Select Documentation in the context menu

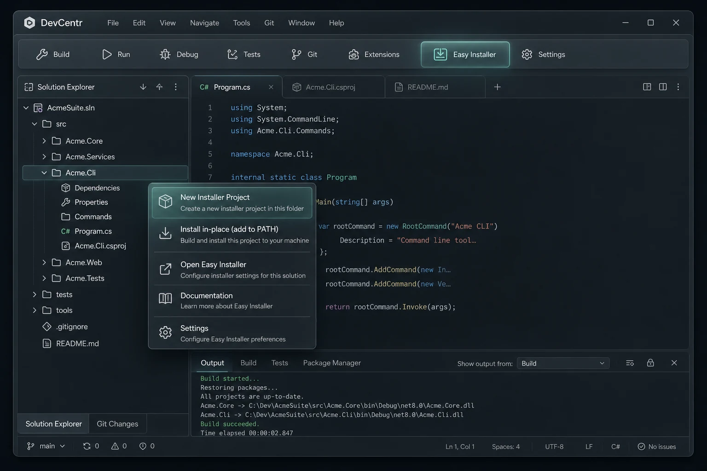coord(232,300)
